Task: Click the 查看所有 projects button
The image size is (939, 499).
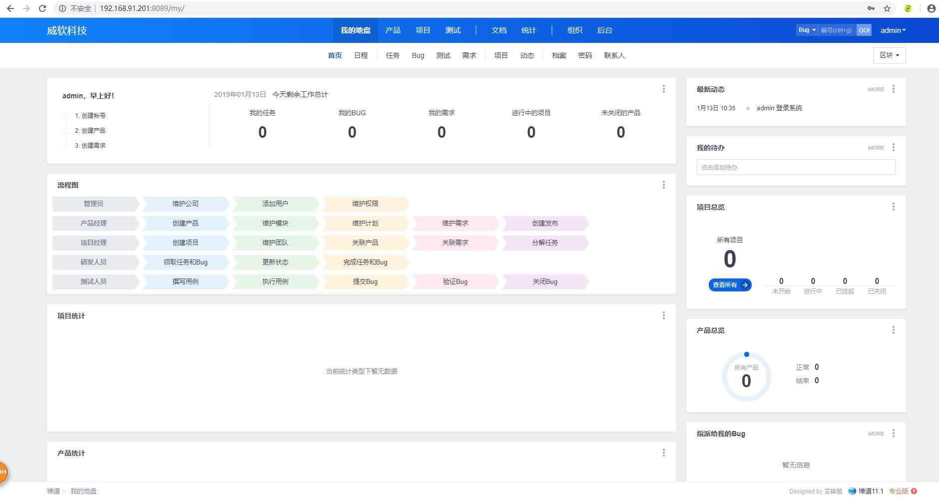Action: [x=730, y=285]
